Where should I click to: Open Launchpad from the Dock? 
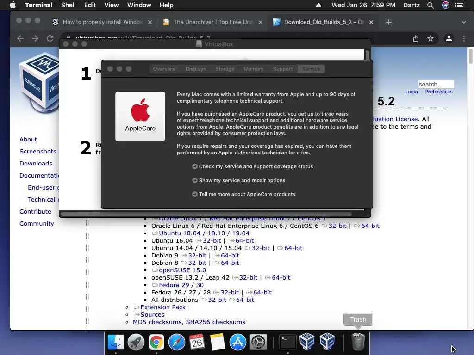pyautogui.click(x=136, y=343)
